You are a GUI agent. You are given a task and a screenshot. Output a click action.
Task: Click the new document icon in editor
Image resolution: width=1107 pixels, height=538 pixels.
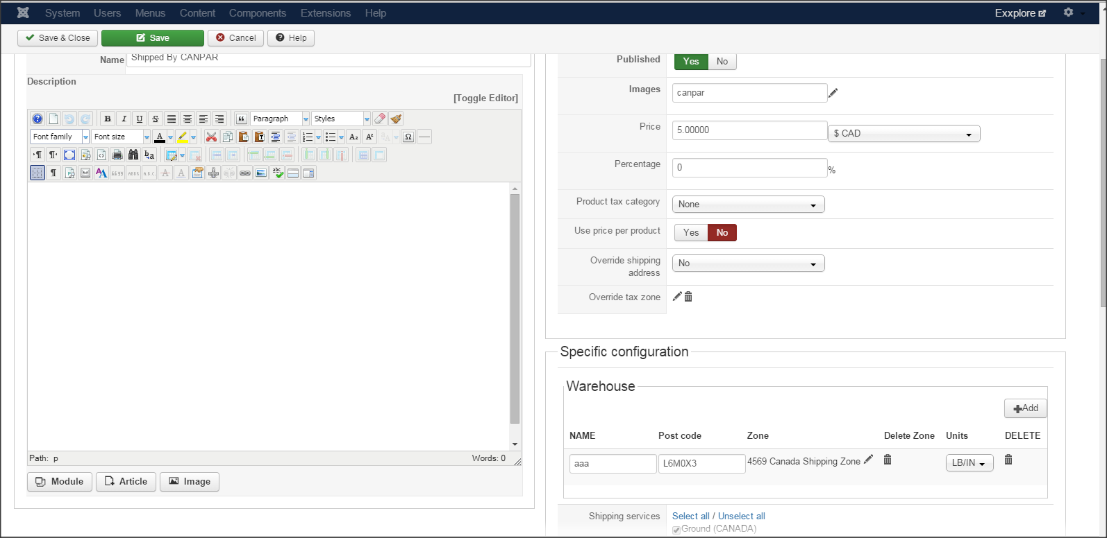53,119
